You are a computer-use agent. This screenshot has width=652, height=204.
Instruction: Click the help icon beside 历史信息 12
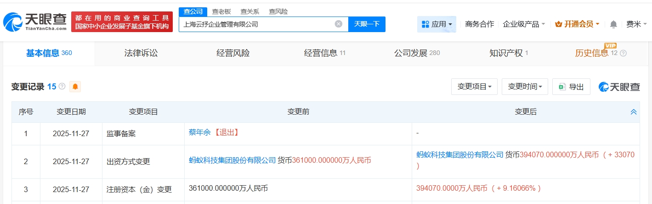coord(623,53)
